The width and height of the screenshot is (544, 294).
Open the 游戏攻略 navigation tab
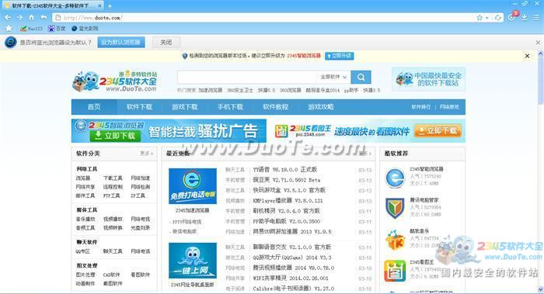pos(320,107)
